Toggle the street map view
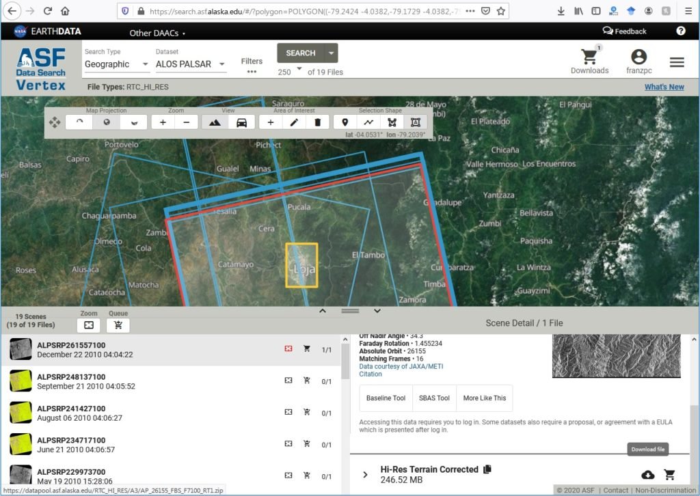Image resolution: width=700 pixels, height=496 pixels. pyautogui.click(x=241, y=122)
